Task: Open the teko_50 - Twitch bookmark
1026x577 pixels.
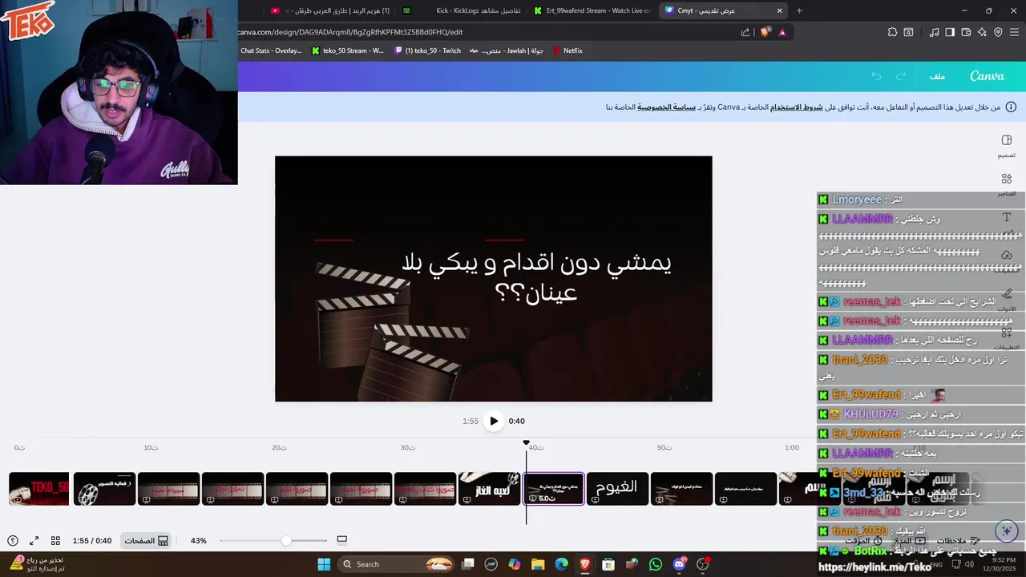Action: (x=428, y=50)
